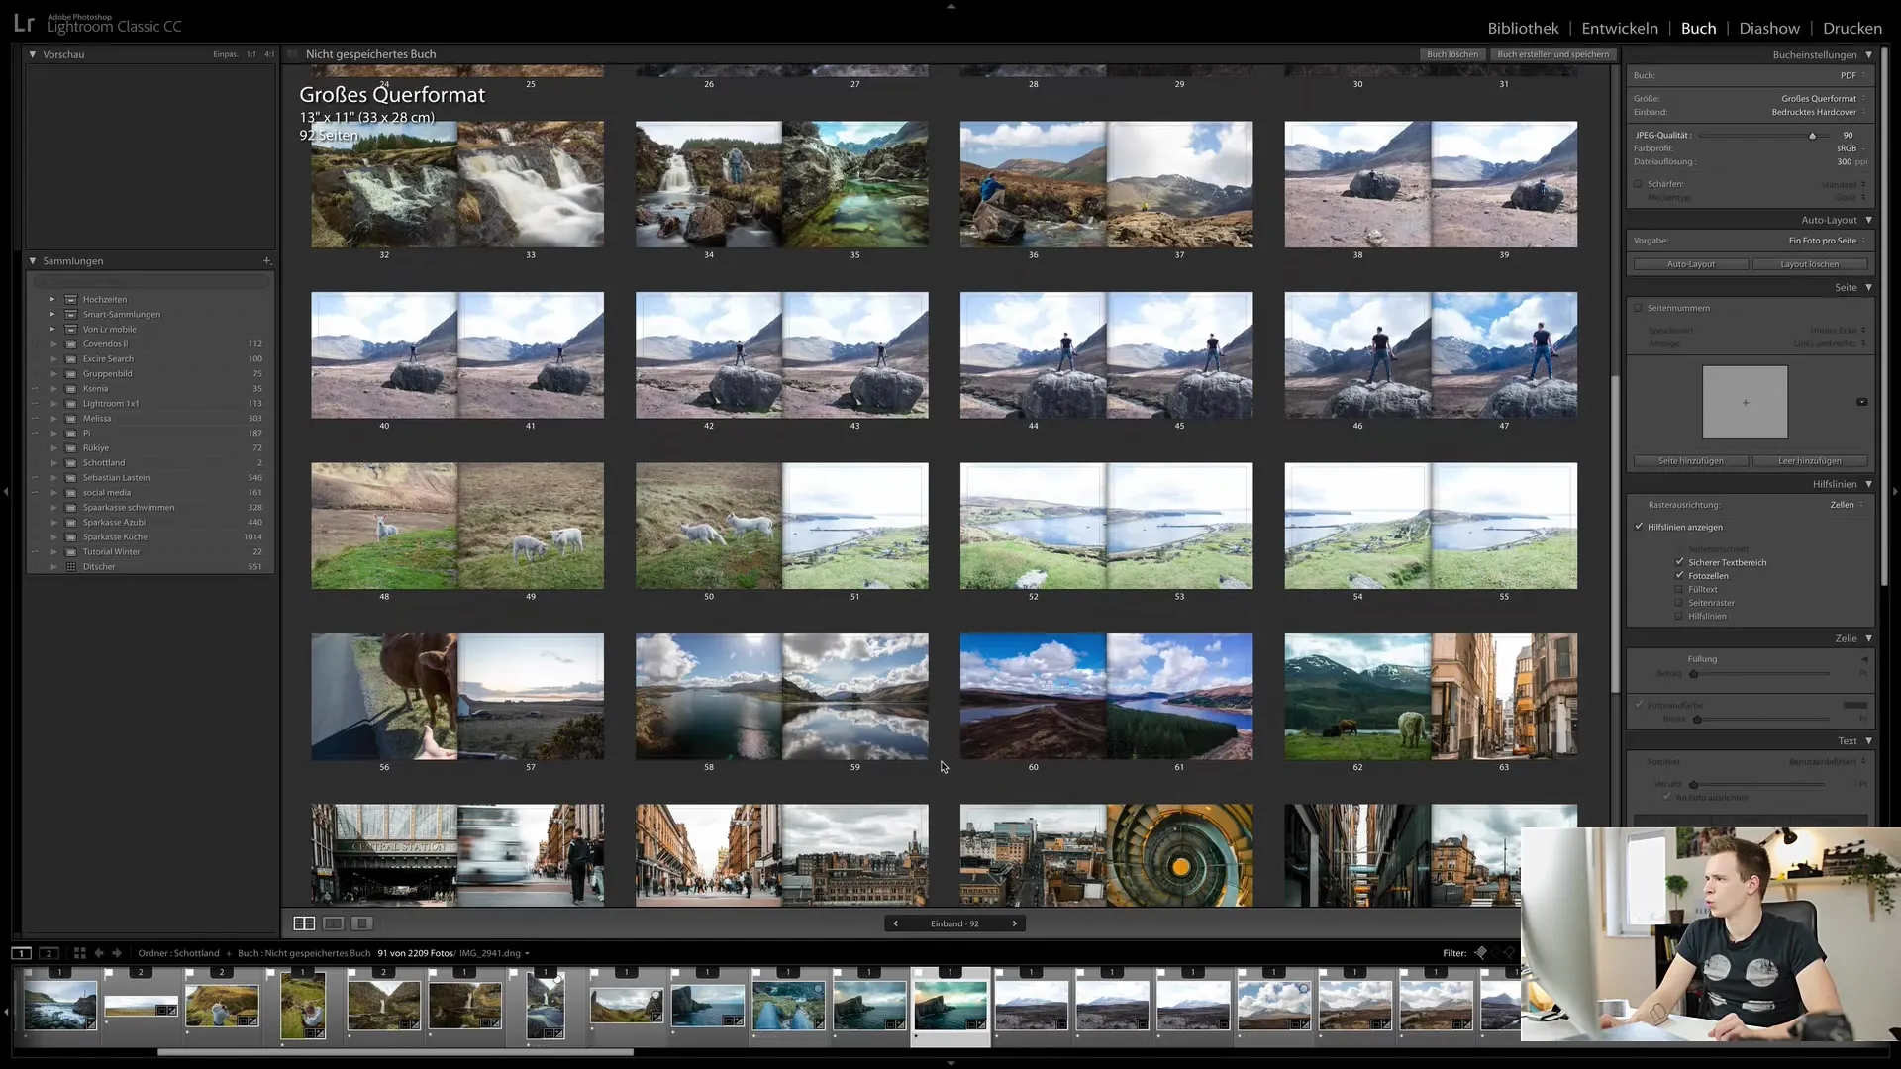Collapse Auto-Layout panel
1901x1069 pixels.
tap(1868, 220)
